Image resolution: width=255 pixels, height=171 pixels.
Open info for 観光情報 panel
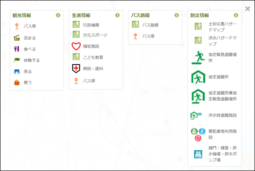click(58, 15)
